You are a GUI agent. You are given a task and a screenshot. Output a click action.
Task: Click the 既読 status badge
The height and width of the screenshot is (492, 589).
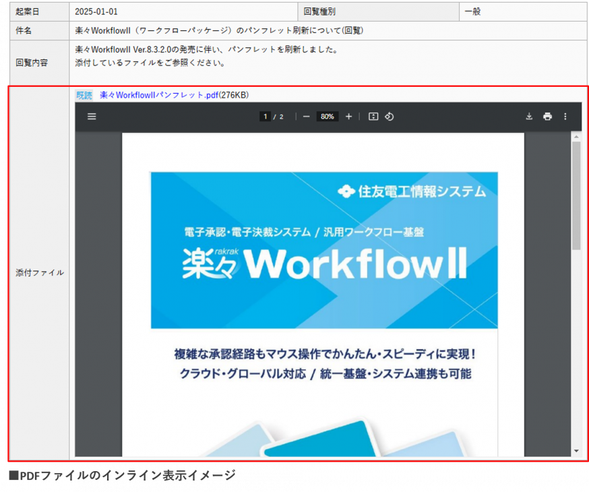[84, 95]
